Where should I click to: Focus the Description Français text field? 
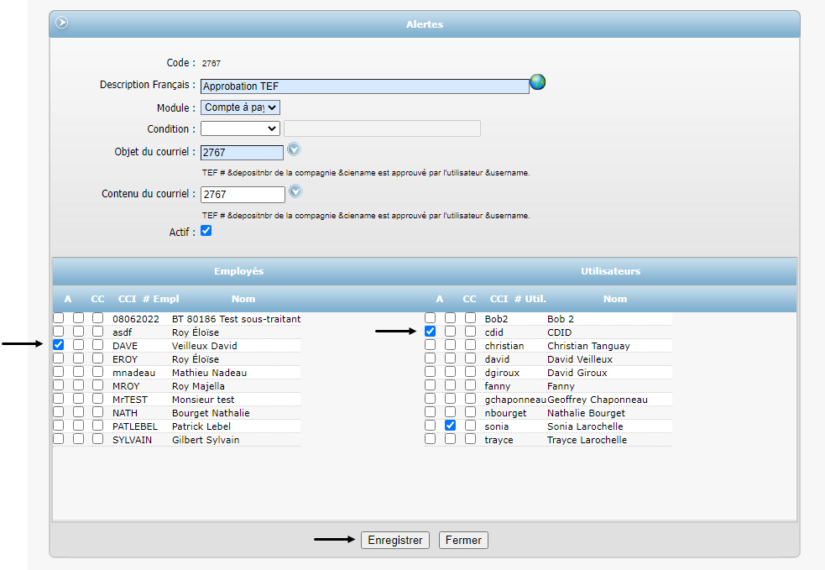tap(365, 86)
